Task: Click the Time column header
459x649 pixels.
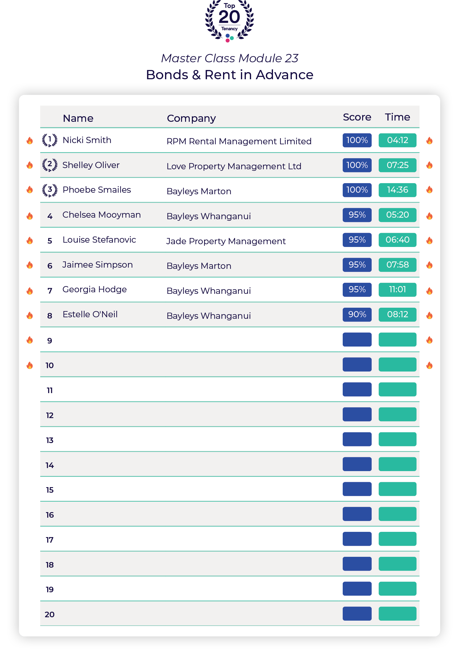Action: (397, 117)
